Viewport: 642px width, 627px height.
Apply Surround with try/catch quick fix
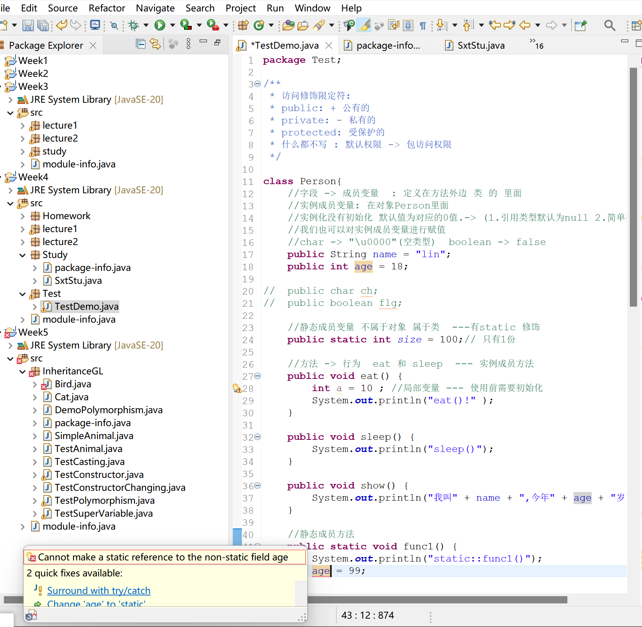[x=99, y=590]
